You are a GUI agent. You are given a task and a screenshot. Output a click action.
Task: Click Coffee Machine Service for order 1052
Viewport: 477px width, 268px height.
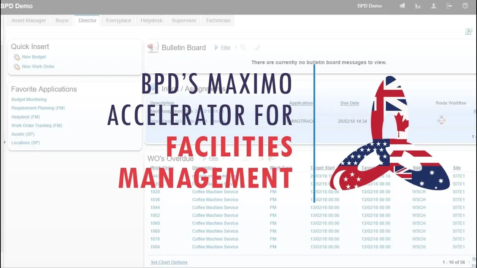[x=215, y=215]
